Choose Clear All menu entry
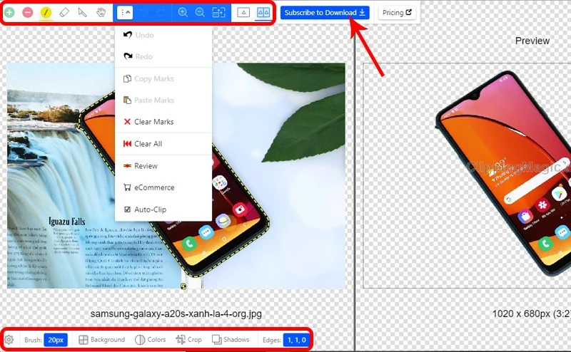 (163, 144)
